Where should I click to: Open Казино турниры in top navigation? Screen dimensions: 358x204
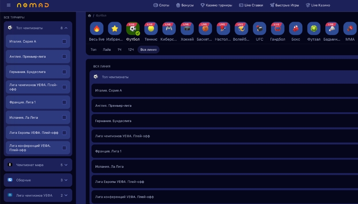(216, 5)
